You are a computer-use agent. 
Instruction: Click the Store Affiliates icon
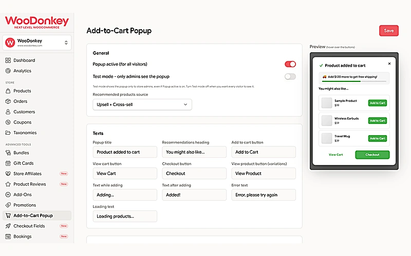8,174
